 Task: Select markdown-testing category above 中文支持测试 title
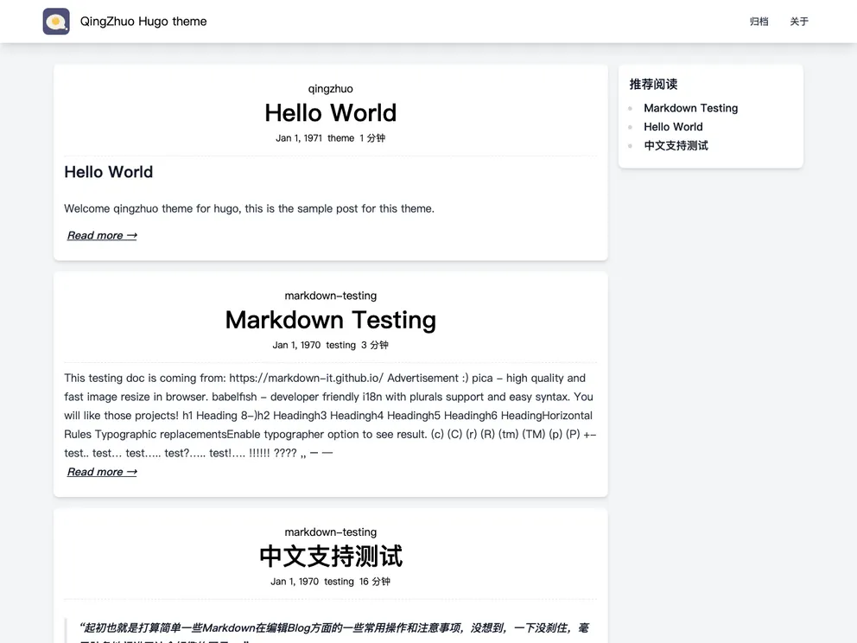coord(330,532)
